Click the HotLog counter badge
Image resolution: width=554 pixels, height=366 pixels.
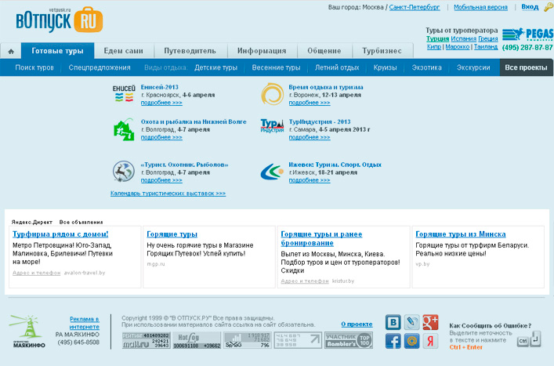[197, 340]
